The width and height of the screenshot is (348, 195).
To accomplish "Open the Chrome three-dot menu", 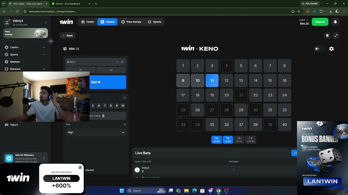I will click(x=344, y=11).
